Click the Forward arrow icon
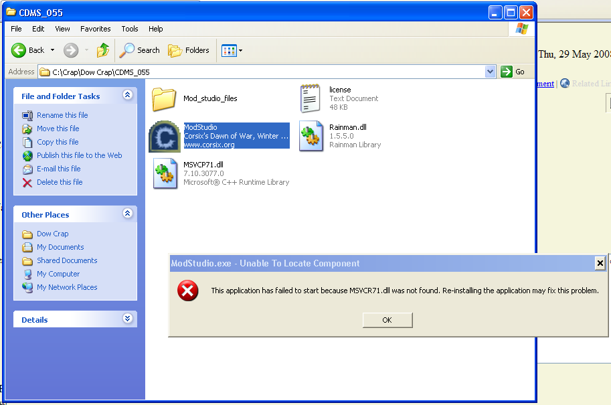Image resolution: width=611 pixels, height=405 pixels. tap(71, 50)
